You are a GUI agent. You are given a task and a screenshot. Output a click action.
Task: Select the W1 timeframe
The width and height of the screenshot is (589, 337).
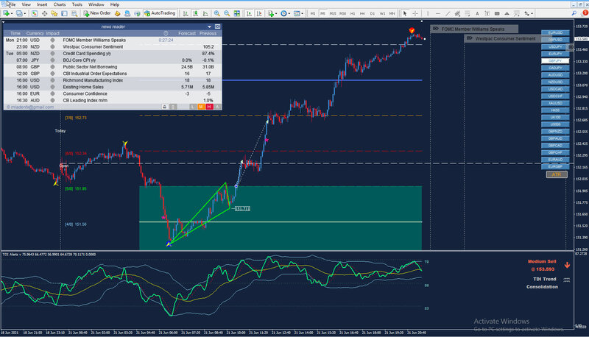pos(382,13)
